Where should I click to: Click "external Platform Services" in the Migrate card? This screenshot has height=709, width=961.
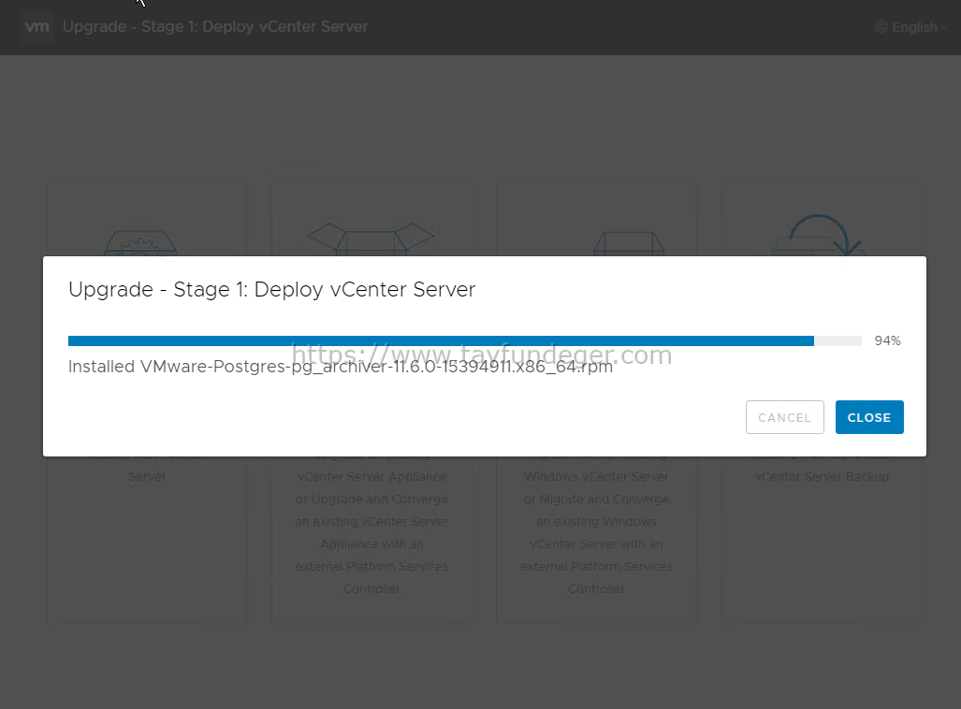(596, 566)
